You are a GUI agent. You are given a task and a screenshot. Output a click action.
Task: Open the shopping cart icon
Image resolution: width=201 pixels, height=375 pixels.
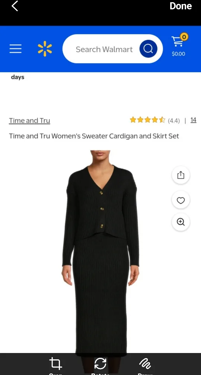point(178,41)
